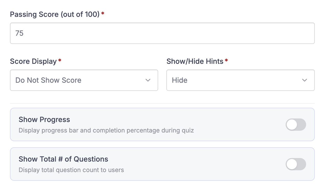Viewport: 324px width, 193px height.
Task: Click the red asterisk beside Show/Hide Hints
Action: pyautogui.click(x=226, y=60)
